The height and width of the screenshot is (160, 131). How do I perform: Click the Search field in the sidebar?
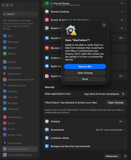click(19, 14)
